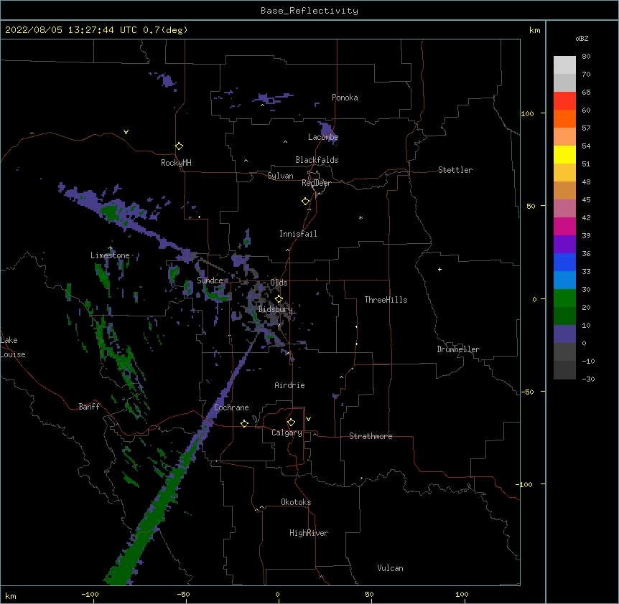
Task: Click the yellow diamond marker above Calgary
Action: tap(291, 423)
